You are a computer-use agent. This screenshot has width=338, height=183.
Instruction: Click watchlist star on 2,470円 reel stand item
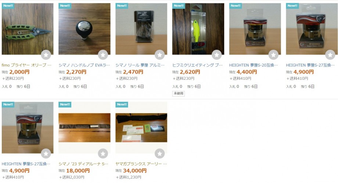tap(160, 55)
